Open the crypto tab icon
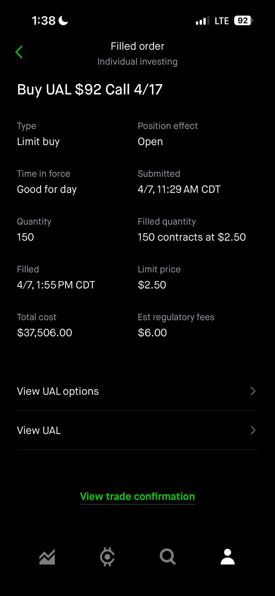Viewport: 275px width, 596px height. click(x=107, y=557)
